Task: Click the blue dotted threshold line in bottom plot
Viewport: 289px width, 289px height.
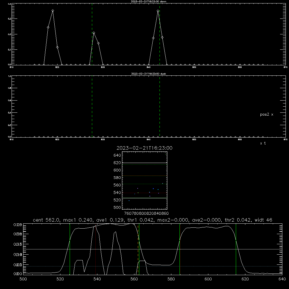Action: [x=153, y=266]
